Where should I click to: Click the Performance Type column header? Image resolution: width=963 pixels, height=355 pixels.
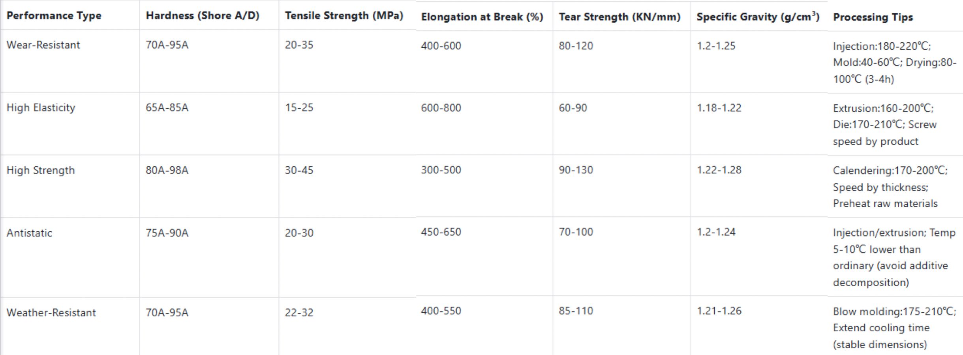tap(54, 16)
